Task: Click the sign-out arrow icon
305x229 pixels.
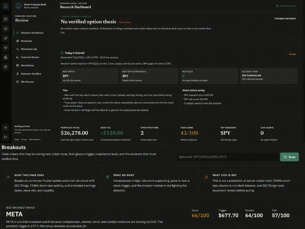Action: tap(6, 137)
